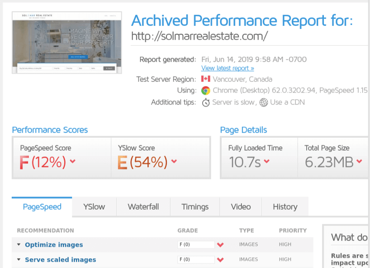Click the PRIORITY column header

point(293,230)
